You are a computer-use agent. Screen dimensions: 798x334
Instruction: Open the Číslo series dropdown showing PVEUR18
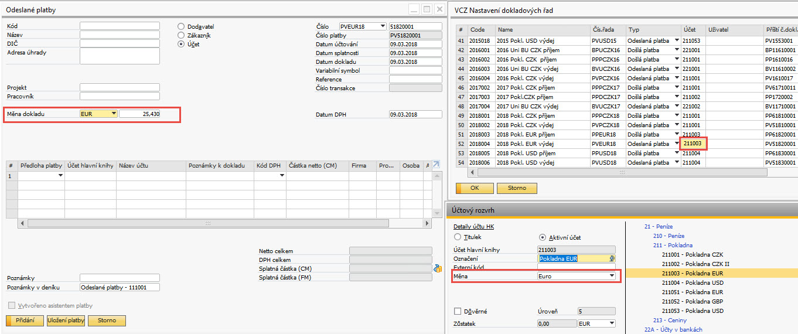click(383, 26)
